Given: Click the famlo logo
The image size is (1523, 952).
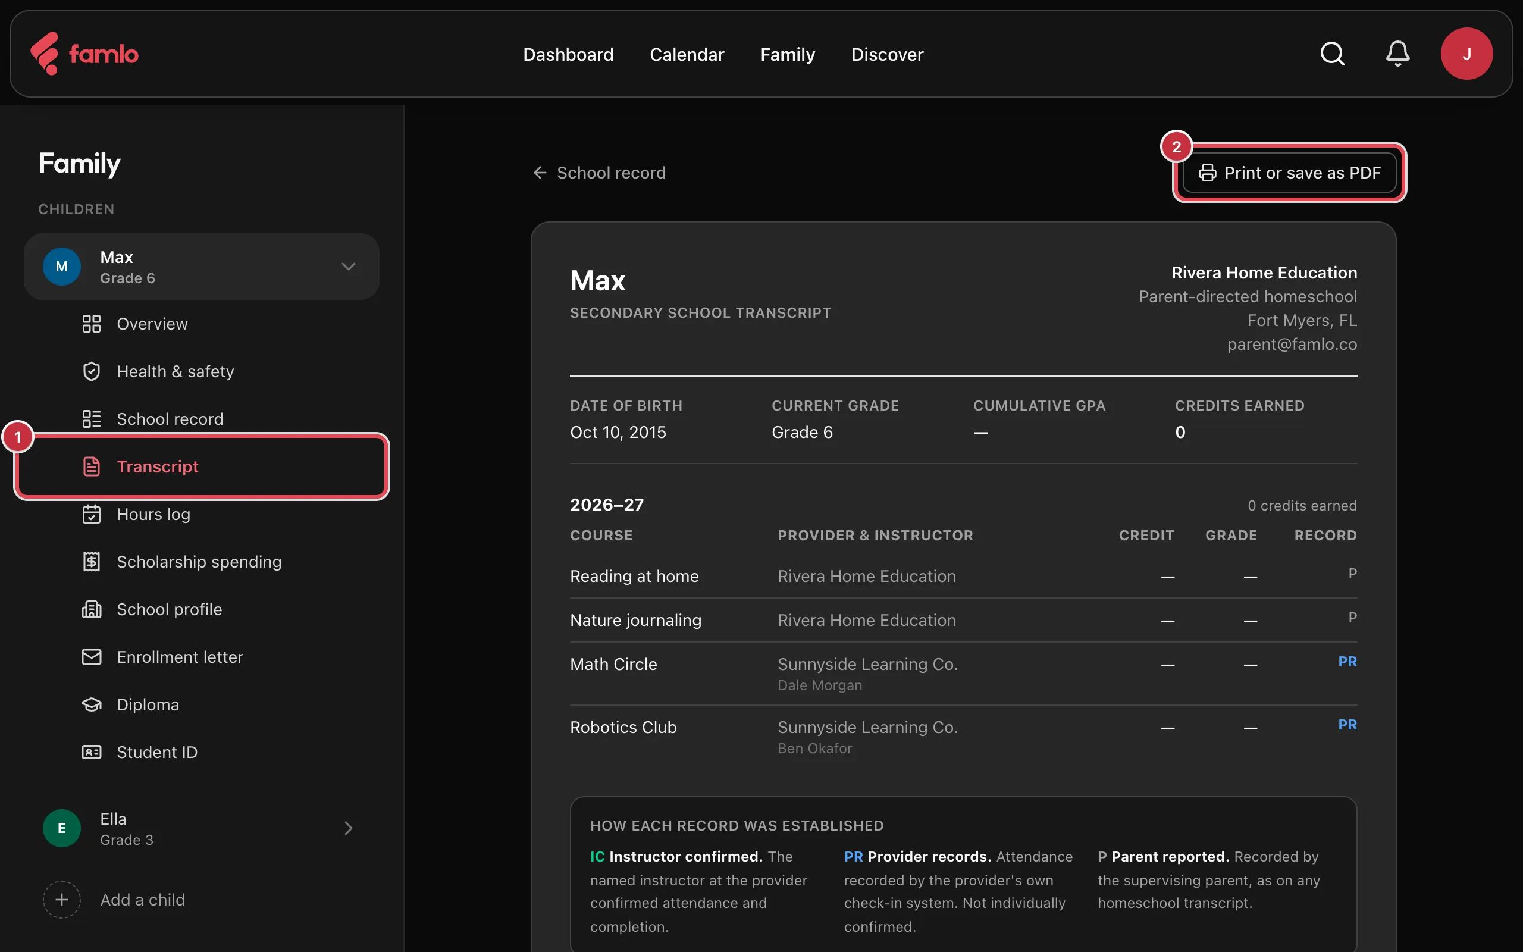Looking at the screenshot, I should tap(84, 54).
